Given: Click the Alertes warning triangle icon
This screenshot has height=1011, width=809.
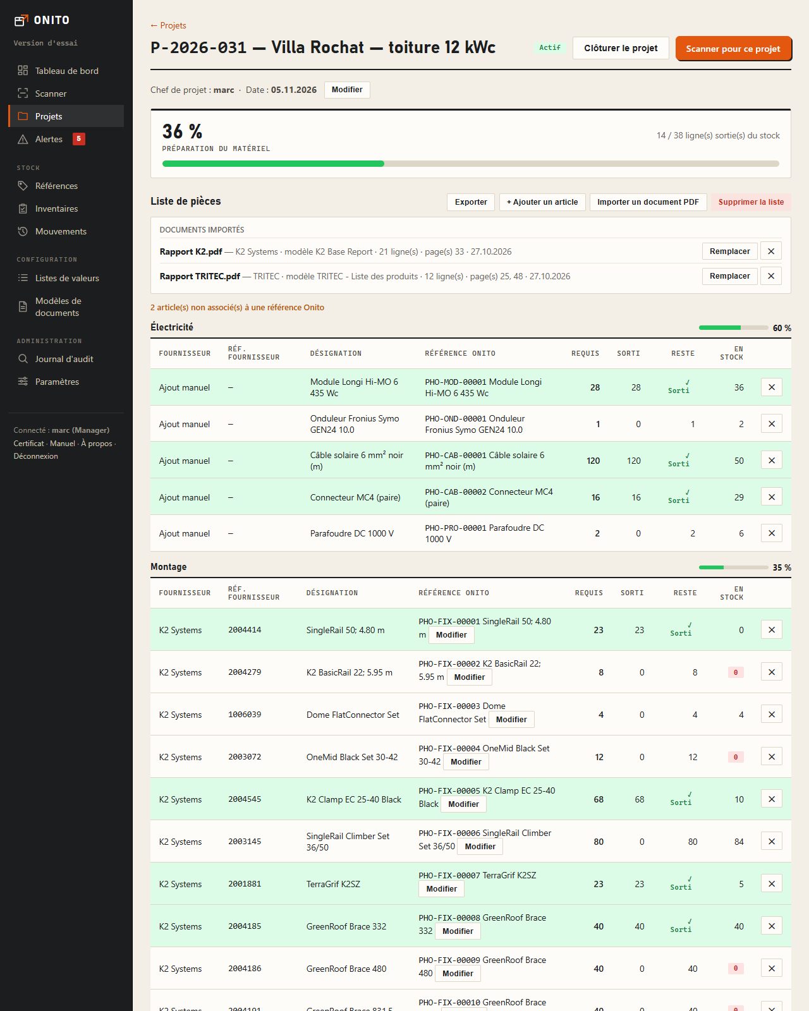Looking at the screenshot, I should [23, 139].
